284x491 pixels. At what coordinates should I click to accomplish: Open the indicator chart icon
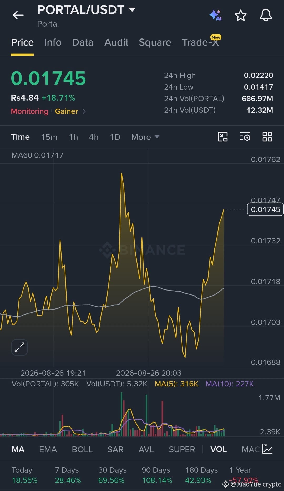(267, 449)
